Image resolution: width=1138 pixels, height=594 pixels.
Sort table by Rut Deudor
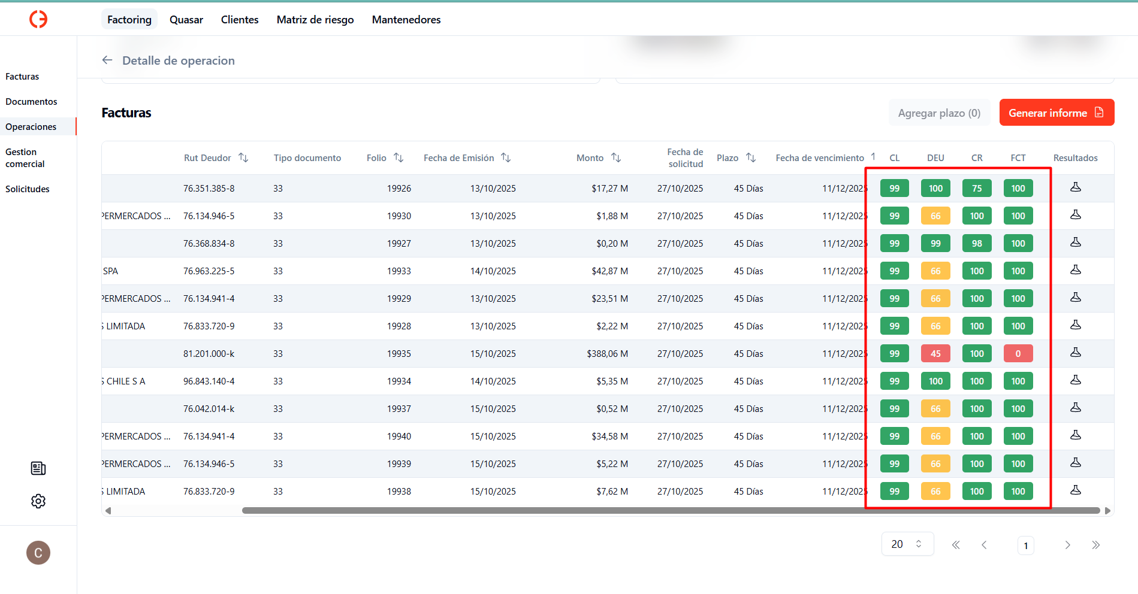(243, 157)
